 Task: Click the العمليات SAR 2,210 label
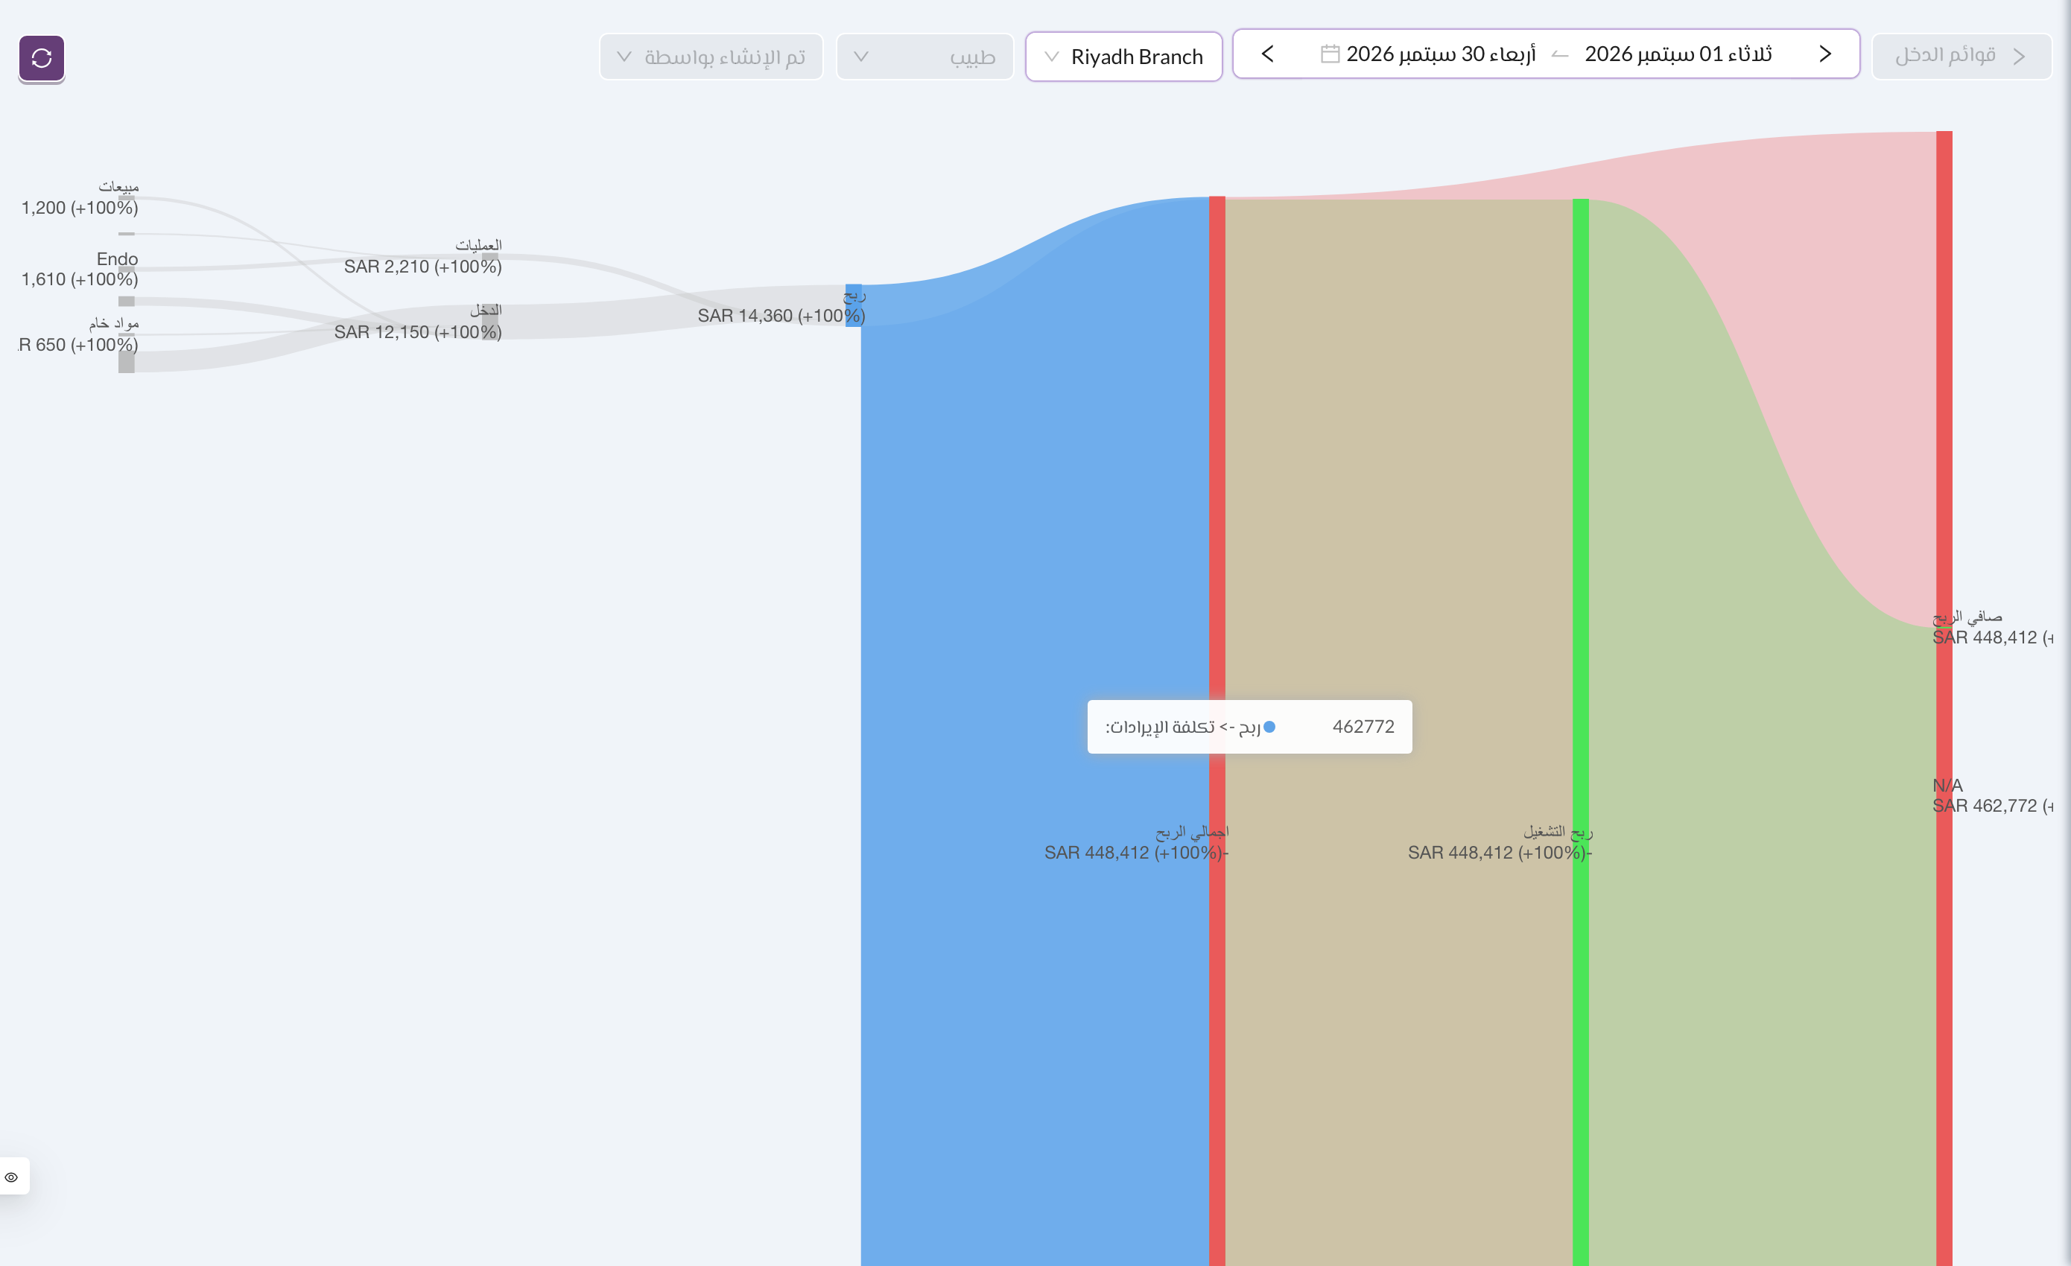423,256
